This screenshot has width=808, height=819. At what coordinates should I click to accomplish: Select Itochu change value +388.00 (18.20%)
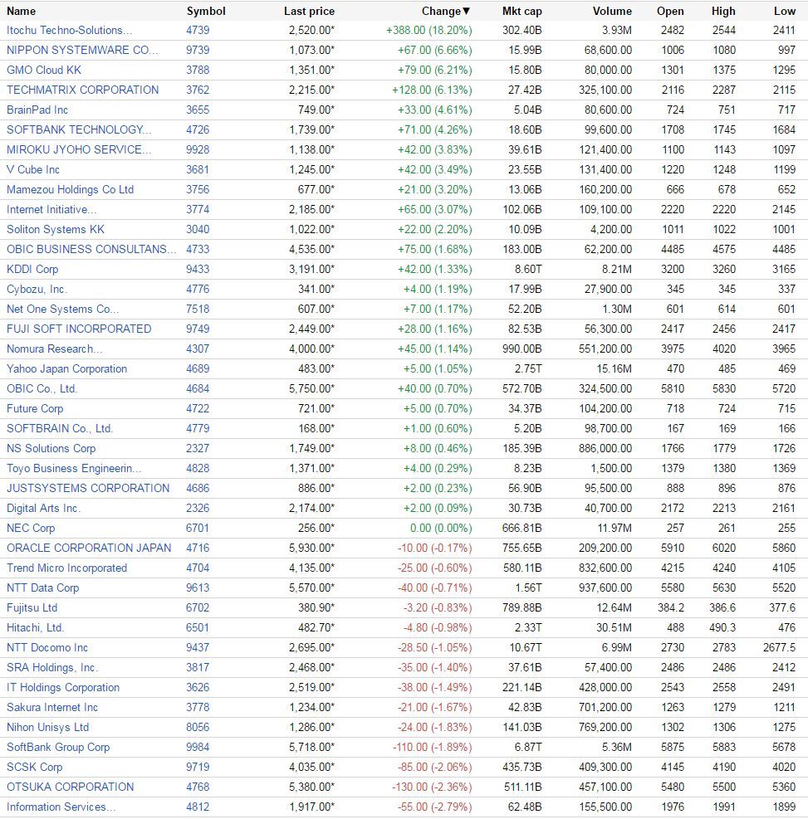pyautogui.click(x=429, y=31)
